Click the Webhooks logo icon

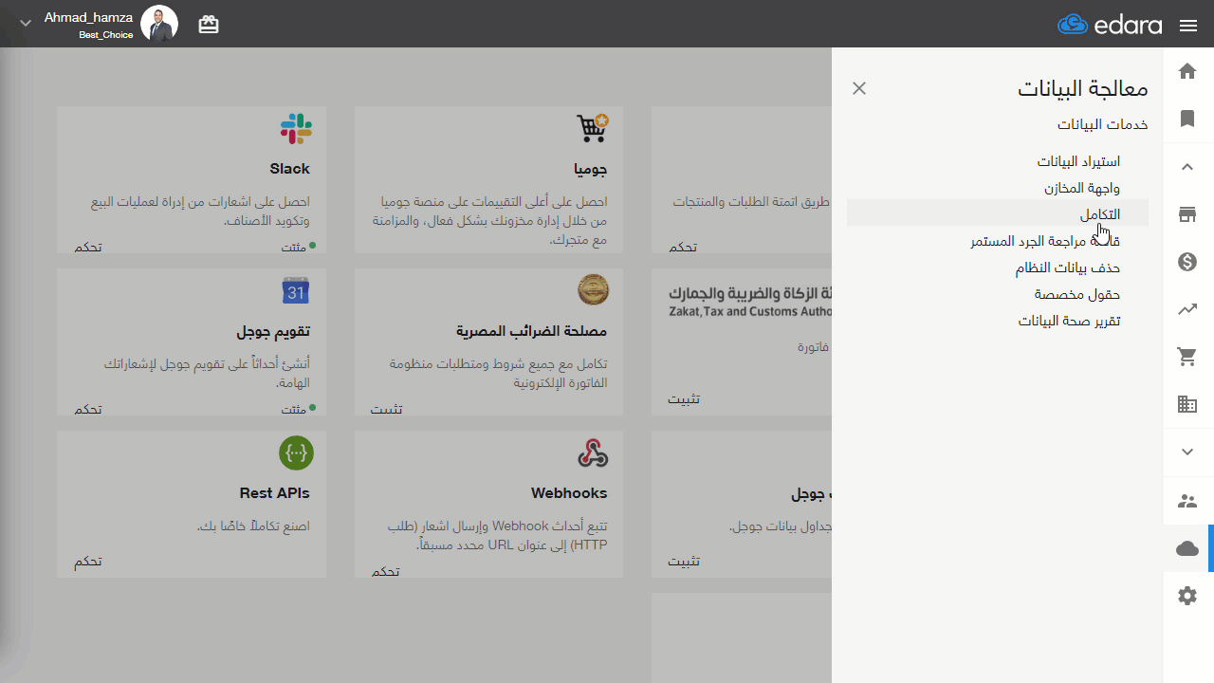tap(593, 453)
